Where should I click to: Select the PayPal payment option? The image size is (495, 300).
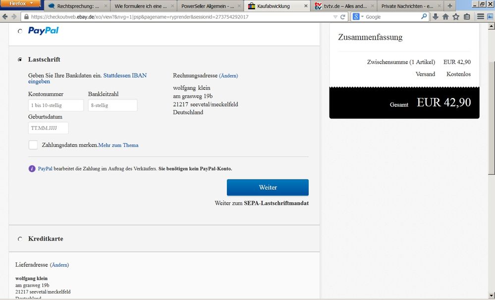click(x=20, y=31)
